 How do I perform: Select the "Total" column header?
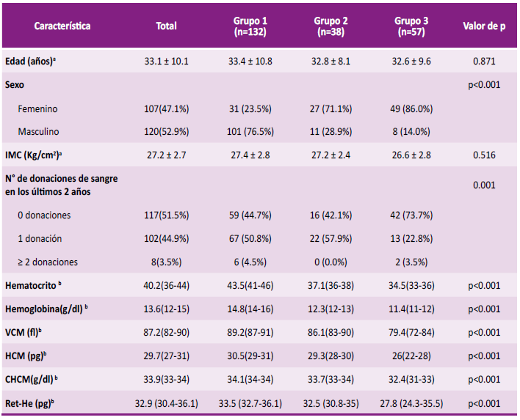point(166,26)
